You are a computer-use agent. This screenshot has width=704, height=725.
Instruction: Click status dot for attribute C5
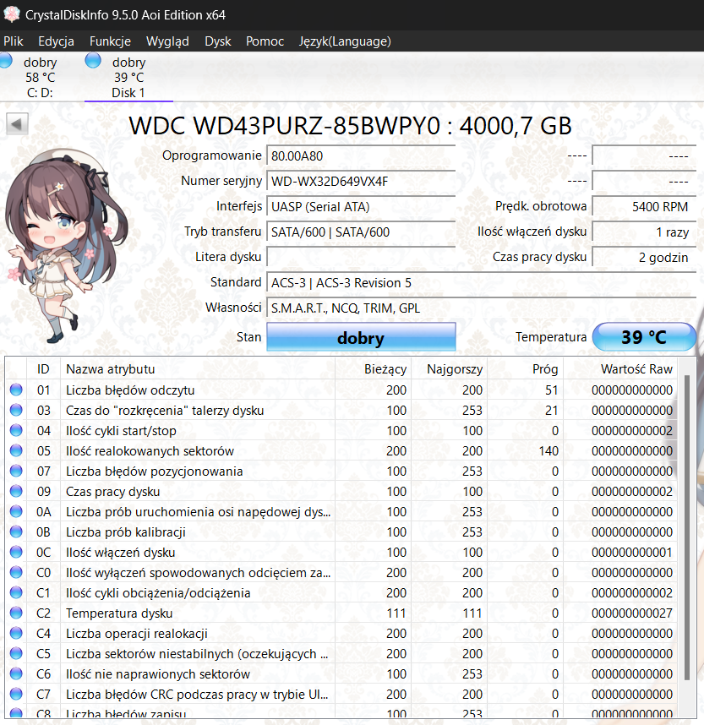16,653
